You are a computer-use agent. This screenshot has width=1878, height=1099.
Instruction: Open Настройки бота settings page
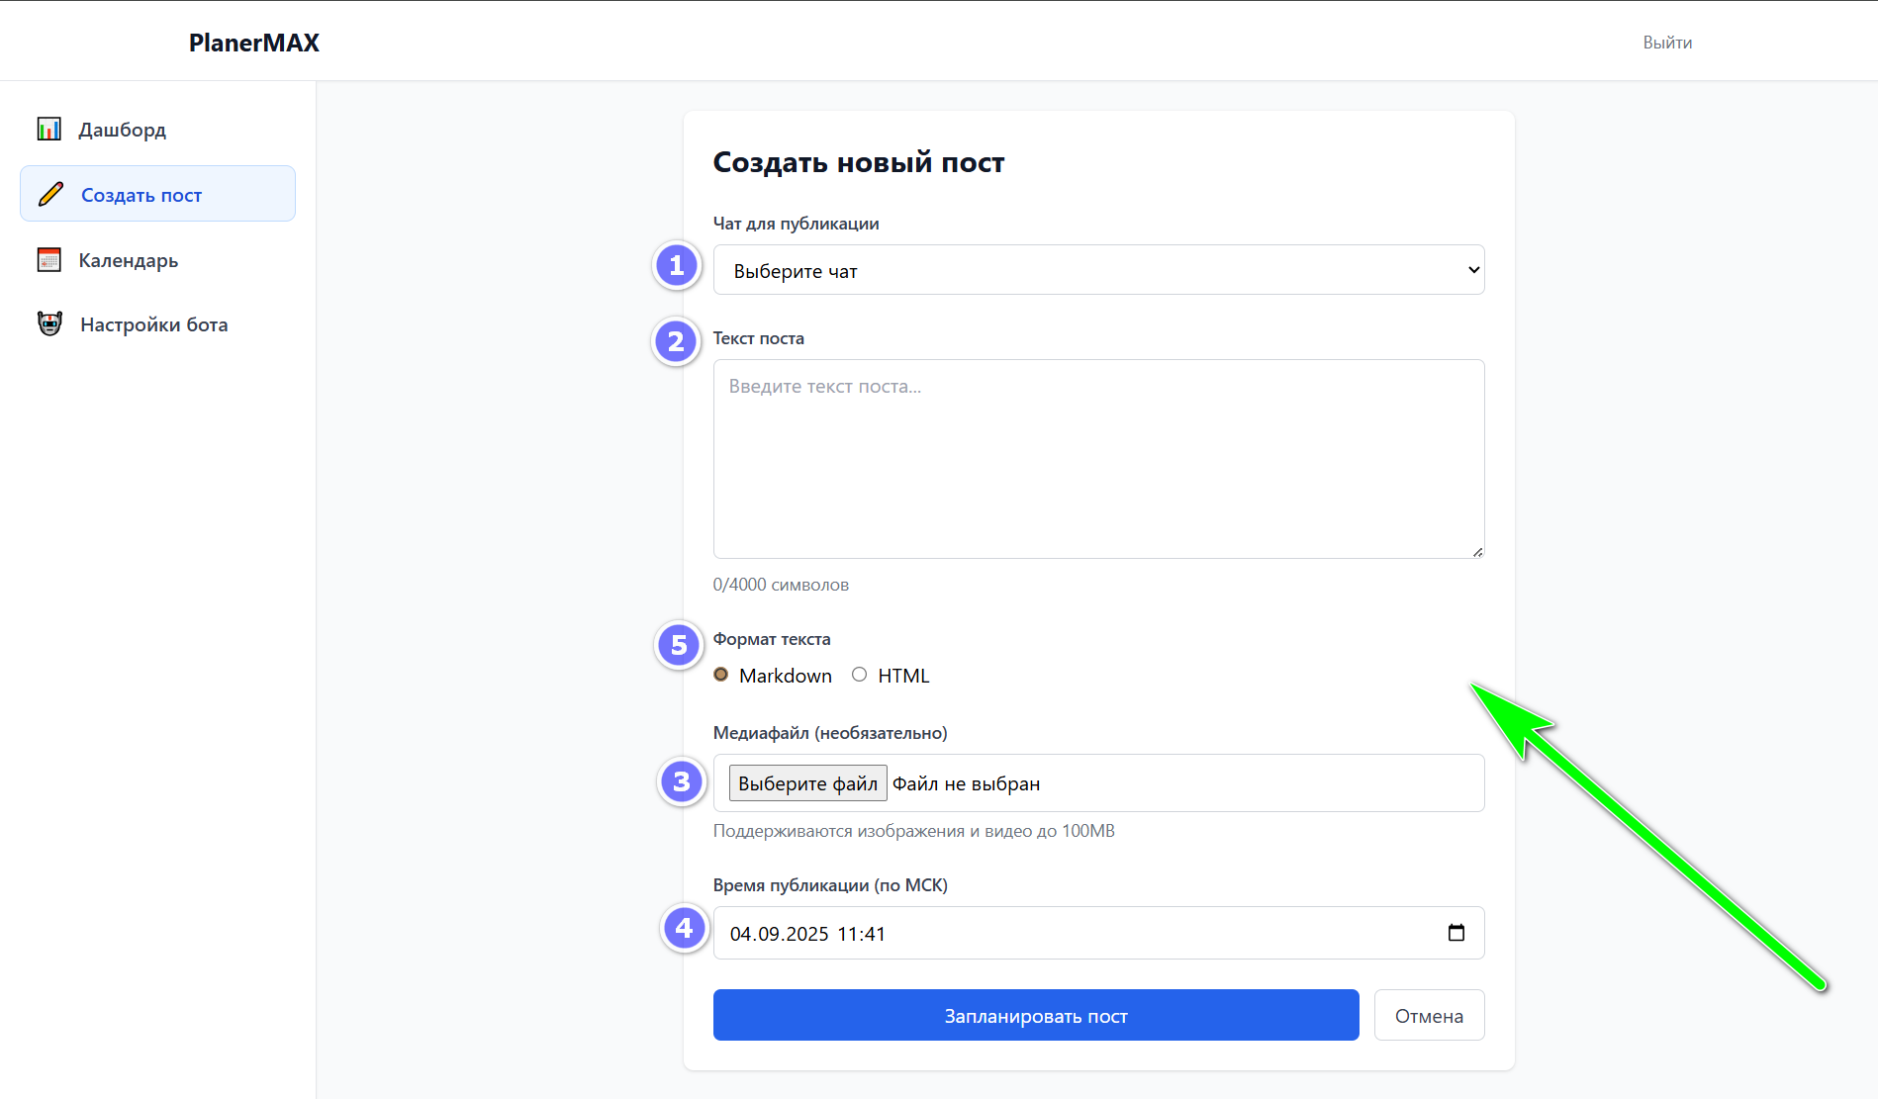tap(157, 324)
